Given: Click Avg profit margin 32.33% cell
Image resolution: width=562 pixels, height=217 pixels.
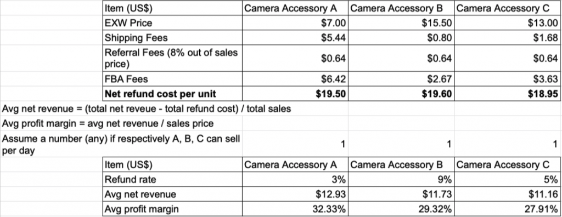Looking at the screenshot, I should (295, 209).
